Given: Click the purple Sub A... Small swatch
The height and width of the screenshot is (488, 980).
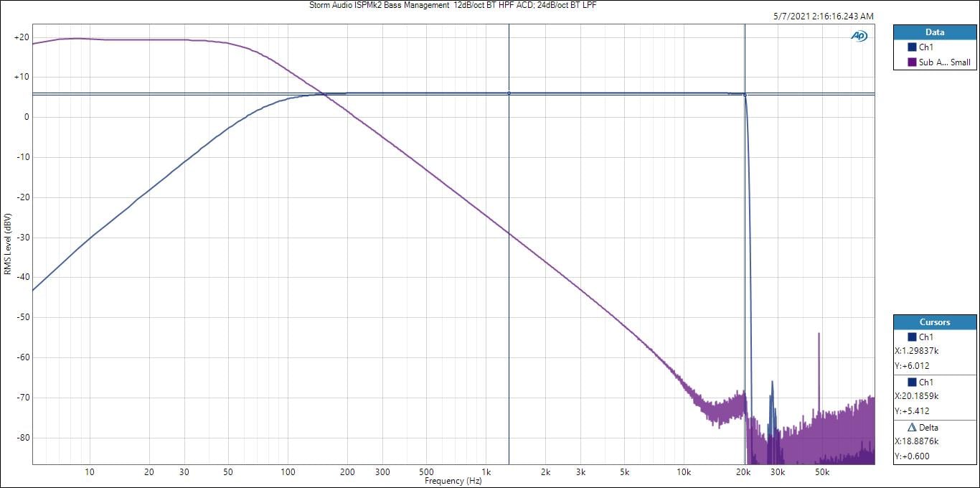Looking at the screenshot, I should click(x=912, y=62).
